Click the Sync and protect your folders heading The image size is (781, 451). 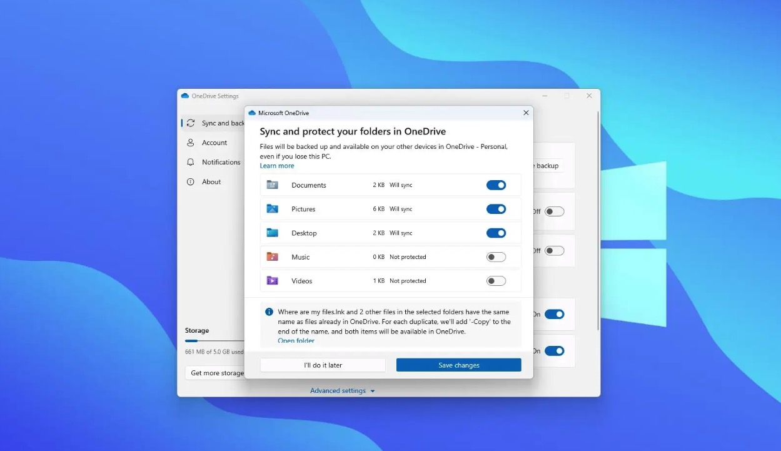(353, 131)
